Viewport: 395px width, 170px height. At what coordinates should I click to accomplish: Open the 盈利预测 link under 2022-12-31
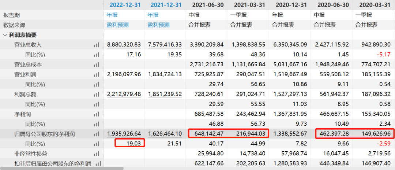(118, 25)
